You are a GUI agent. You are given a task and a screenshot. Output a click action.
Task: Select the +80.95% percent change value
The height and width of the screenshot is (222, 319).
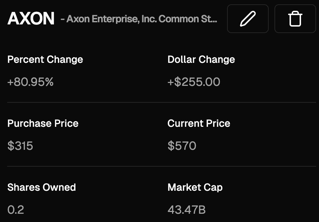point(31,82)
